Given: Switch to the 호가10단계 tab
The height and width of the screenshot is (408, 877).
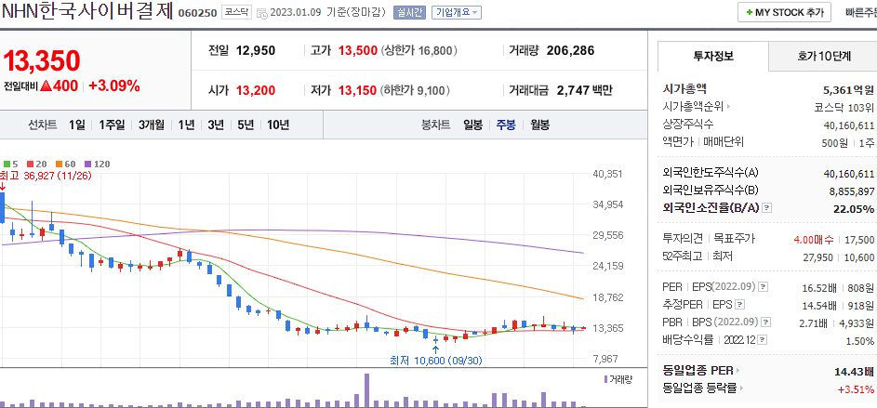Looking at the screenshot, I should point(823,56).
